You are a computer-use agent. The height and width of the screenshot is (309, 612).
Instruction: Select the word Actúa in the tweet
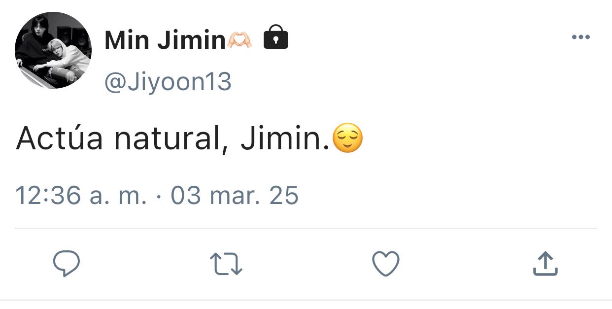pyautogui.click(x=60, y=138)
